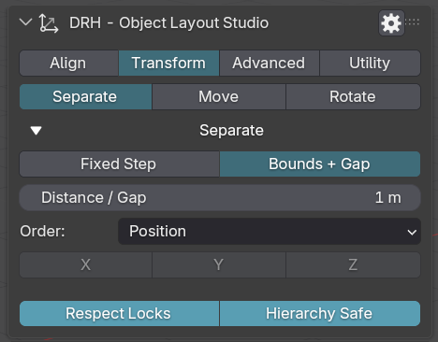Toggle the Hierarchy Safe option

320,313
